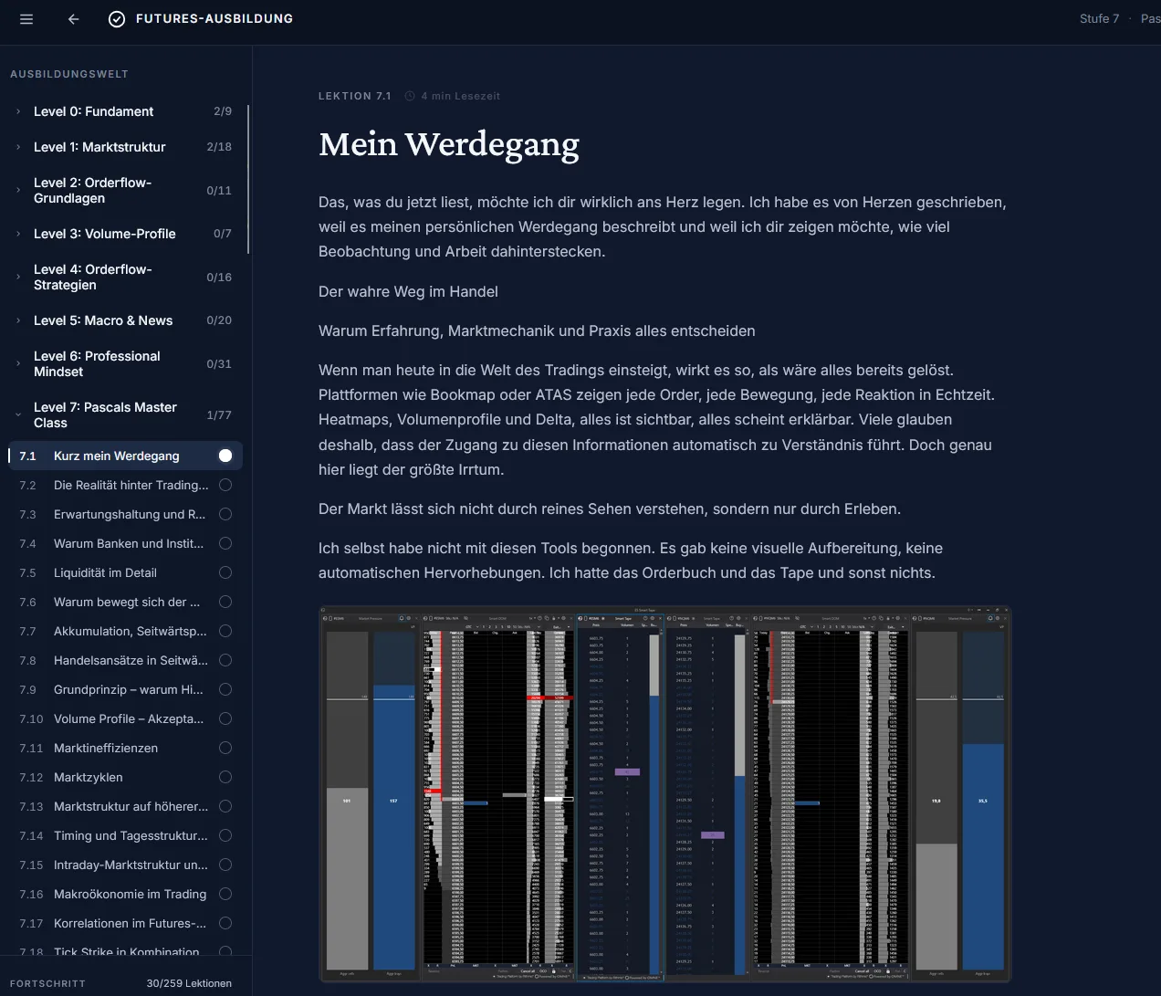
Task: Open the trading platform screenshot image
Action: click(664, 794)
